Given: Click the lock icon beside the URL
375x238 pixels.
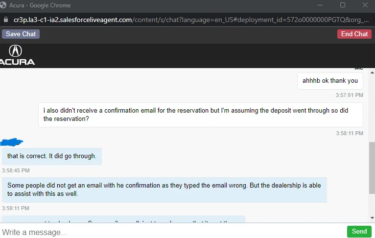Looking at the screenshot, I should coord(5,20).
